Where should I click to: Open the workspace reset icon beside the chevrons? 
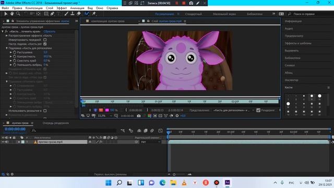pyautogui.click(x=281, y=14)
